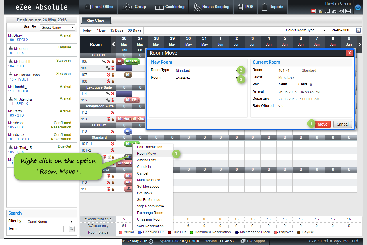The image size is (367, 245).
Task: Open the Room selection dropdown in Room Move
Action: [204, 77]
